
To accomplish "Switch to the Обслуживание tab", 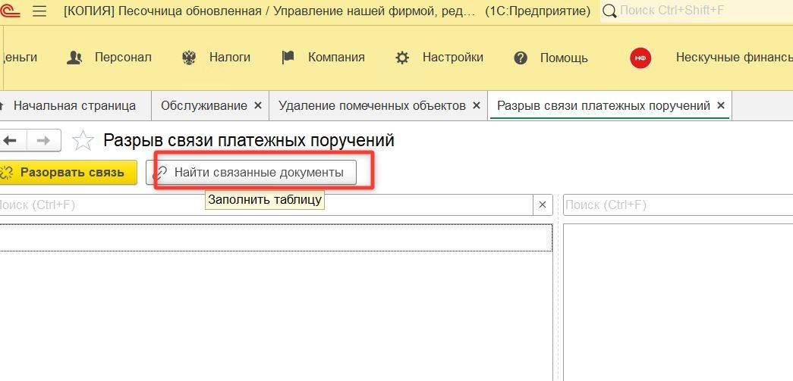I will (x=204, y=105).
